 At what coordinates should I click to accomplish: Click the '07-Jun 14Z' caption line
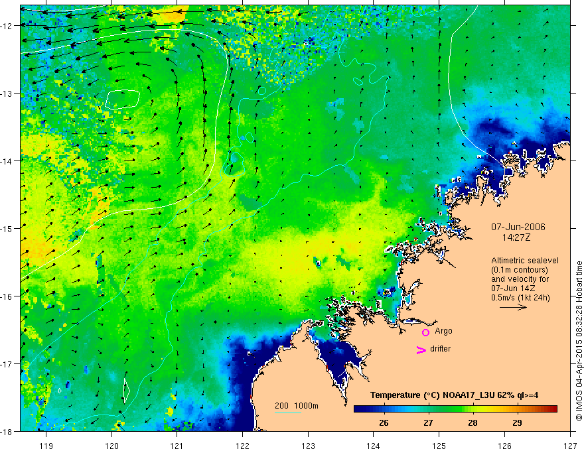[514, 289]
